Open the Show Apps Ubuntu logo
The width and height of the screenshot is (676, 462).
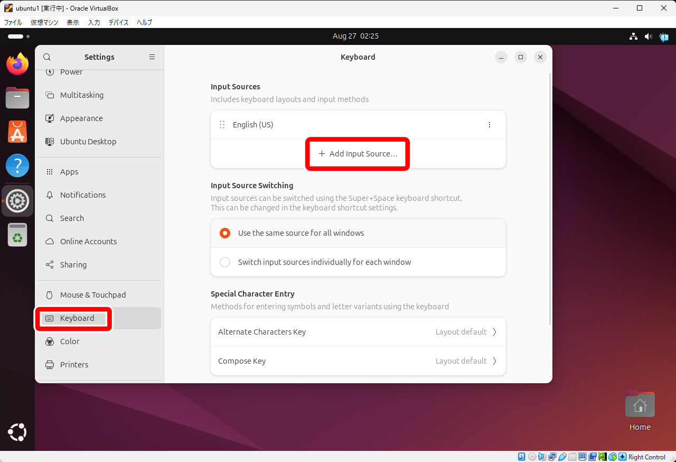click(17, 432)
